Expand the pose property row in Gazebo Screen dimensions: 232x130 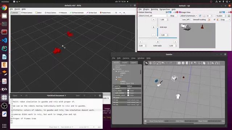(x=114, y=98)
